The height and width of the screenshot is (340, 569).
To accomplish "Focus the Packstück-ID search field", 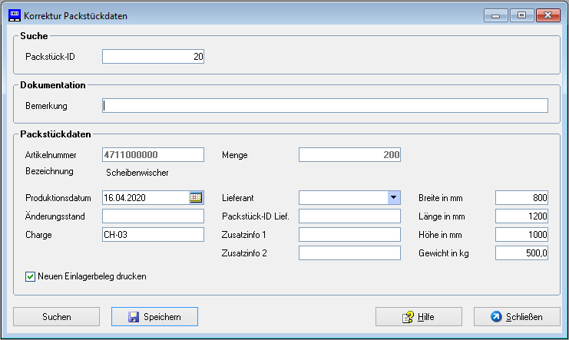I will (153, 56).
